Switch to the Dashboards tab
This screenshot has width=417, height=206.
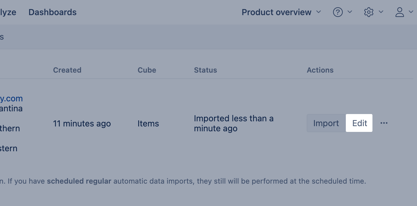[52, 12]
